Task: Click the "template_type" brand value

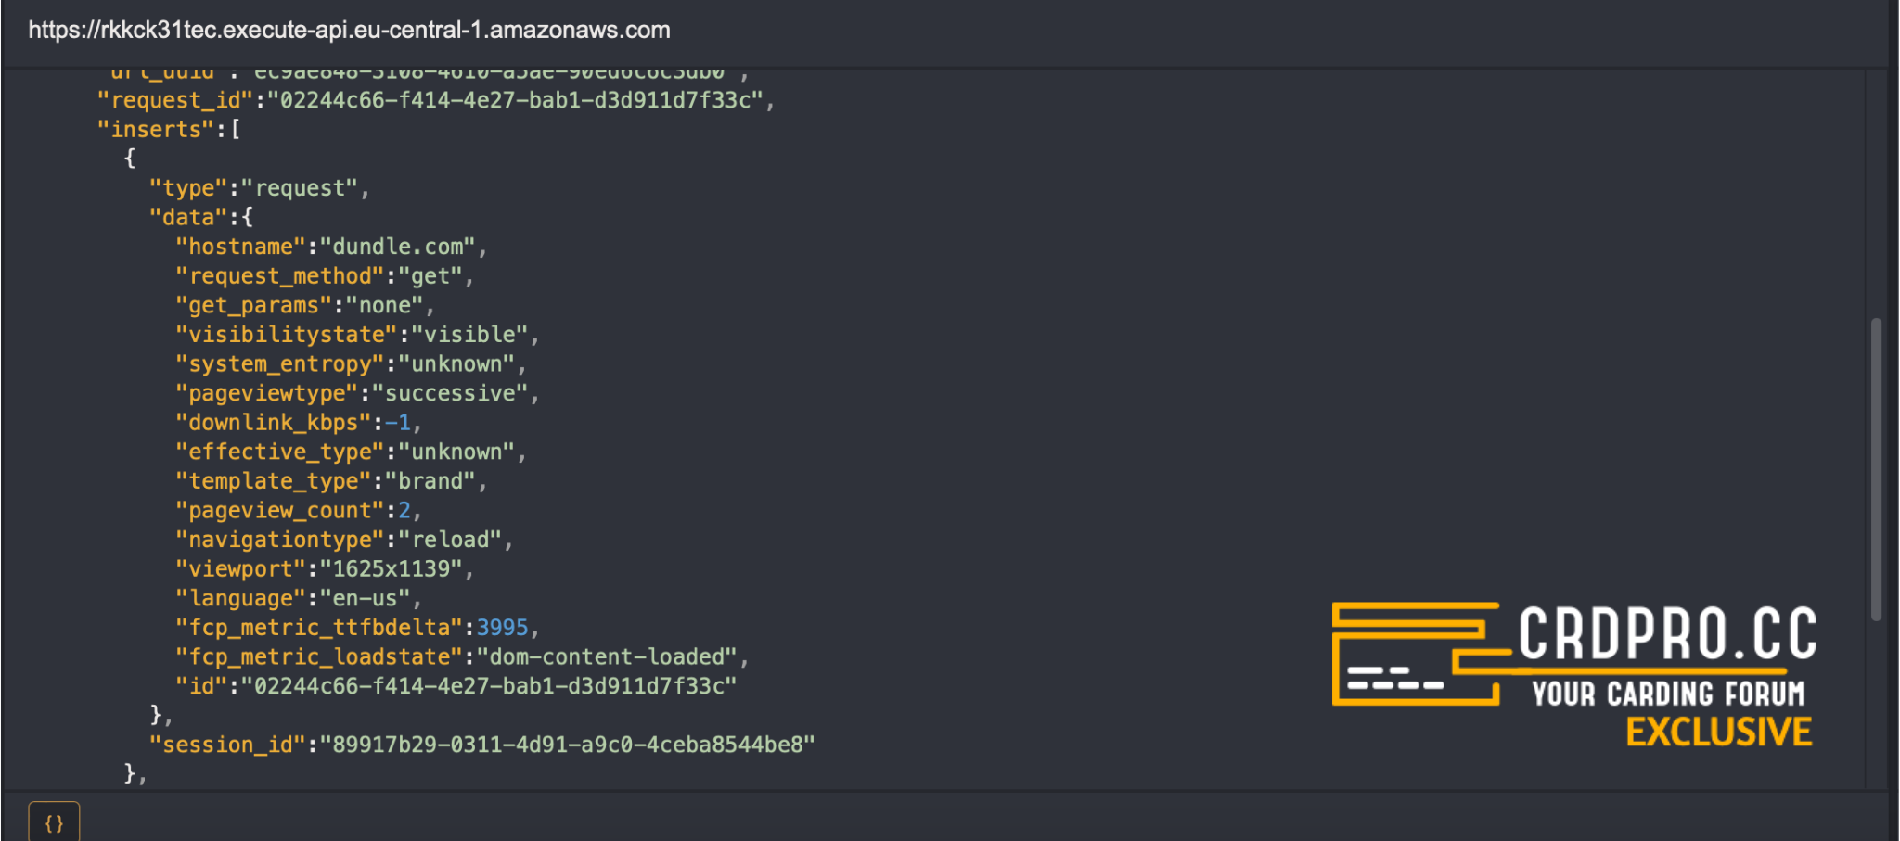Action: [x=430, y=481]
